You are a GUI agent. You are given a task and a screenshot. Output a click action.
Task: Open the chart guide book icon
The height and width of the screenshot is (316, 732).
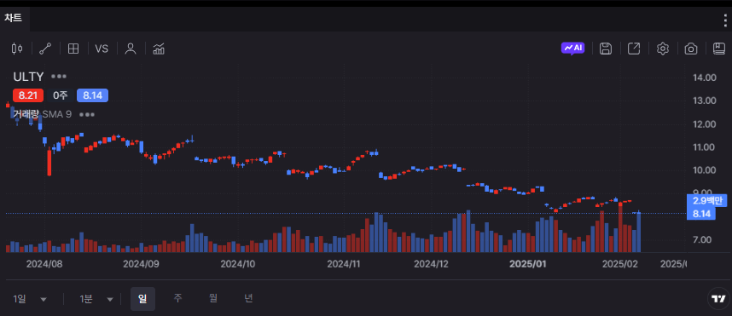pos(719,49)
